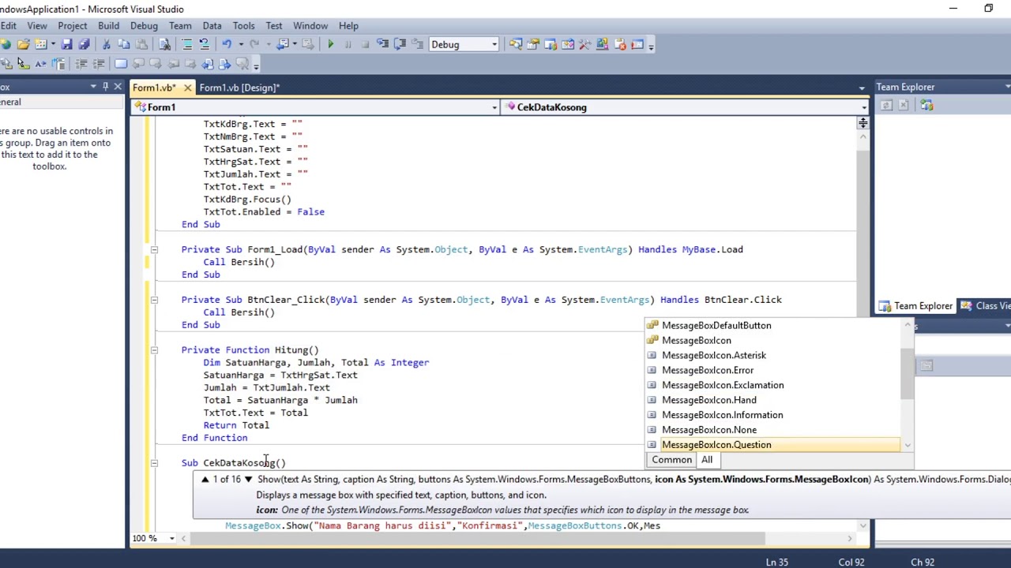The height and width of the screenshot is (568, 1011).
Task: Cut selection using the scissors icon
Action: pos(107,45)
